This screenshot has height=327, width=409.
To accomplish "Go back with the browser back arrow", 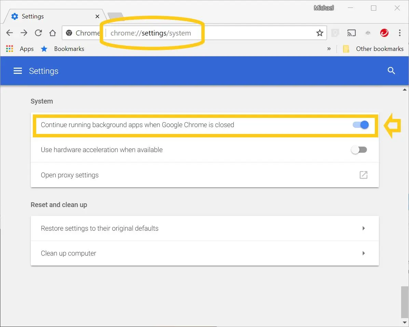I will [10, 33].
